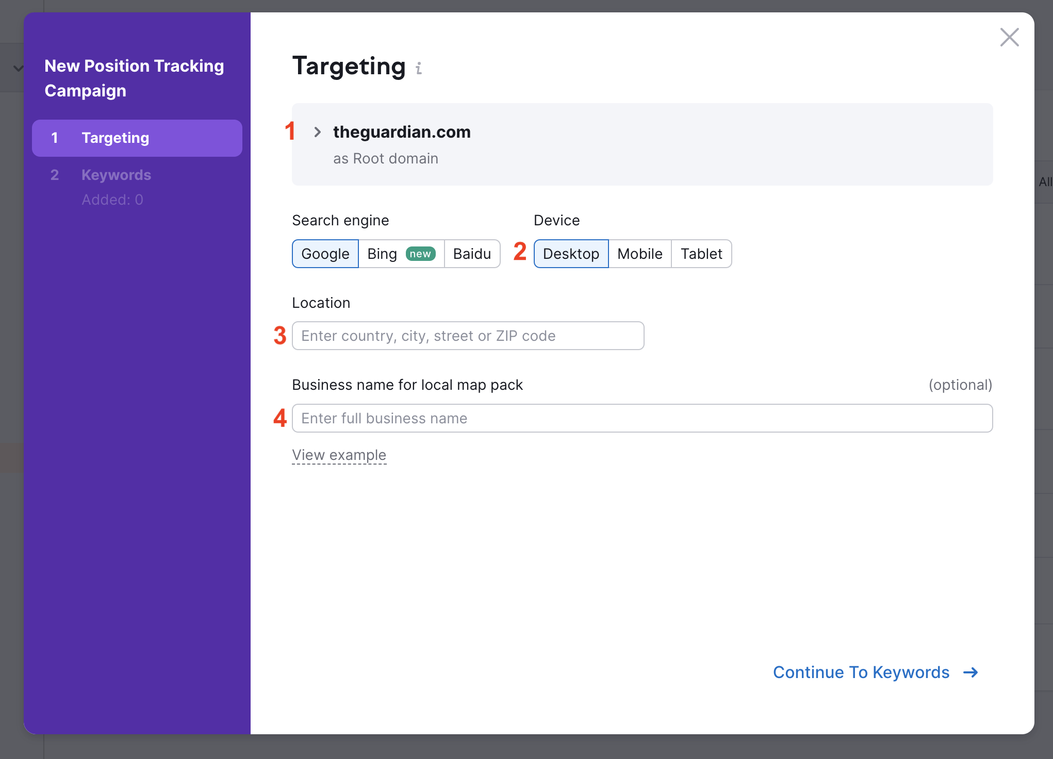
Task: Switch device to Mobile
Action: pyautogui.click(x=639, y=254)
